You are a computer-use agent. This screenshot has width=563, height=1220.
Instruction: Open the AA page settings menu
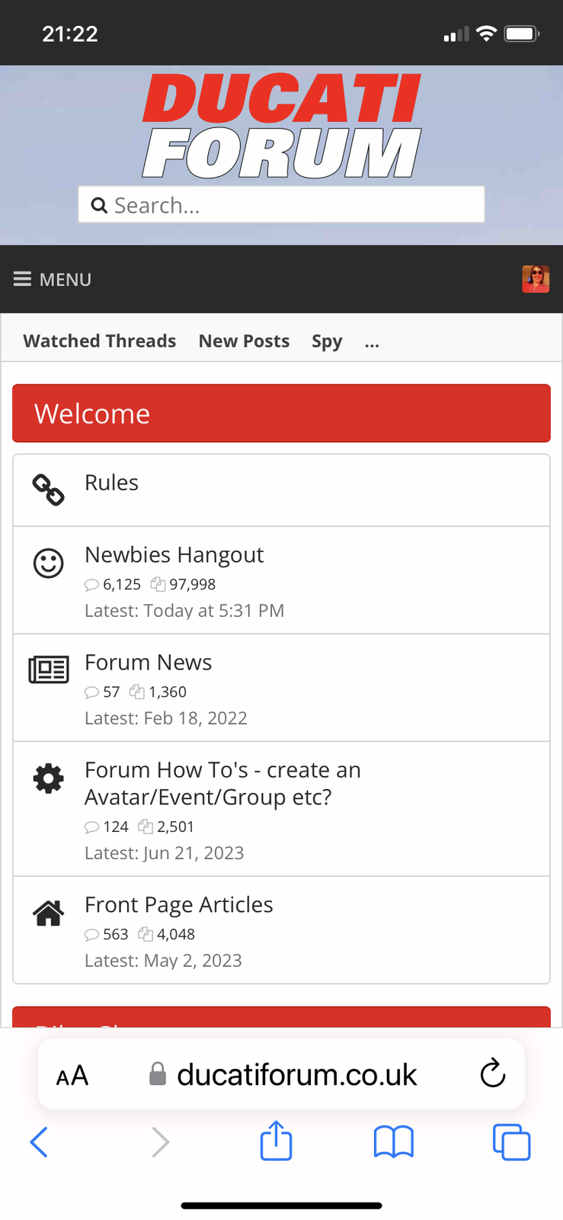point(72,1075)
